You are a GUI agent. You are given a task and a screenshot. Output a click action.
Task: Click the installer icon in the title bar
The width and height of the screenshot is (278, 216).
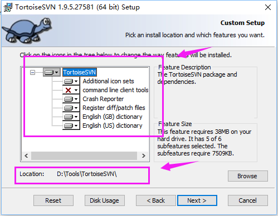(x=8, y=7)
